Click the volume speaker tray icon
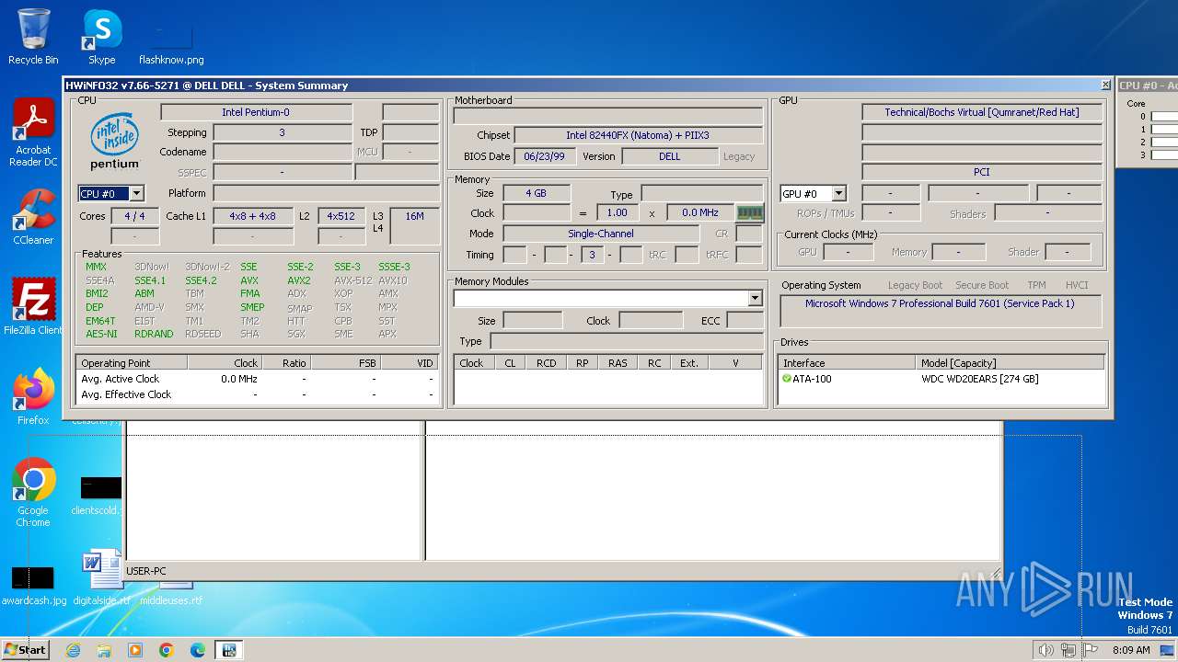 click(x=1045, y=650)
